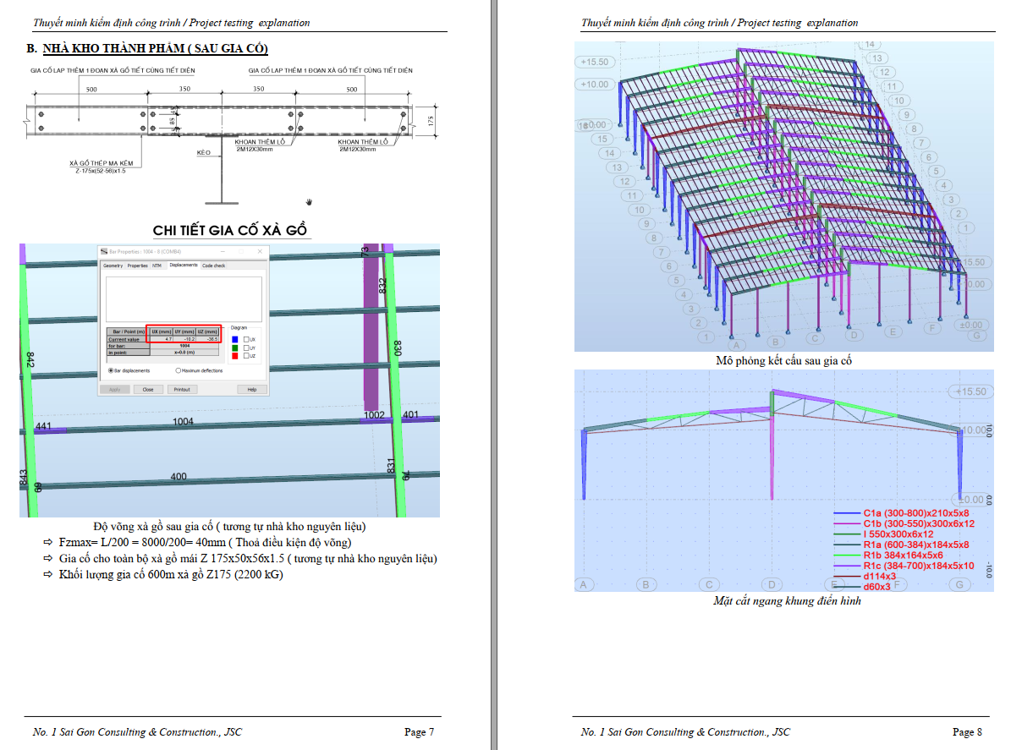Click the +15.50 elevation tag in cross-section
Viewport: 1011px width, 750px height.
970,391
